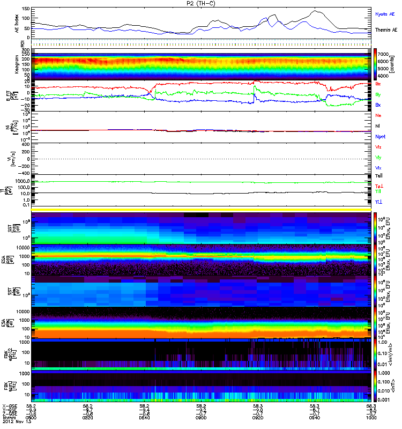Click the green Viy legend label
Image resolution: width=402 pixels, height=429 pixels.
[x=378, y=158]
